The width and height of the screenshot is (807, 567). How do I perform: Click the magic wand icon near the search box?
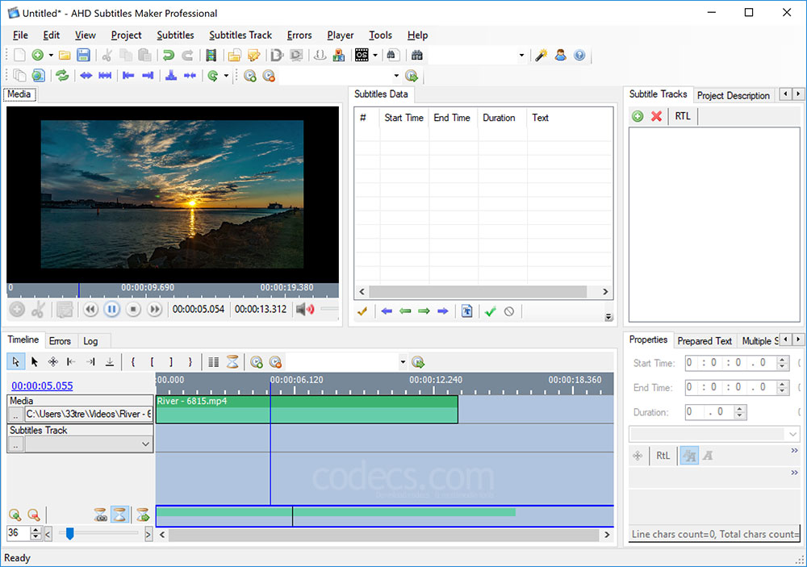pos(541,55)
